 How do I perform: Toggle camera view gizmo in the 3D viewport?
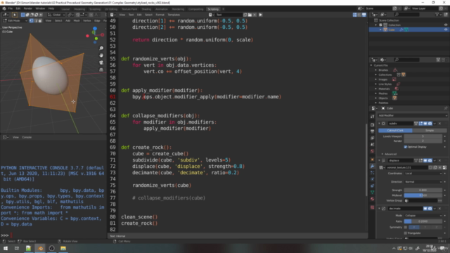point(101,63)
